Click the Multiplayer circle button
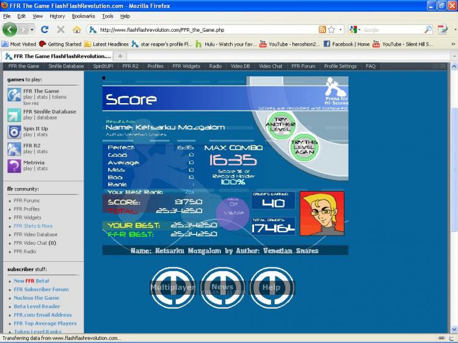Screen dimensions: 458x343 tap(173, 287)
